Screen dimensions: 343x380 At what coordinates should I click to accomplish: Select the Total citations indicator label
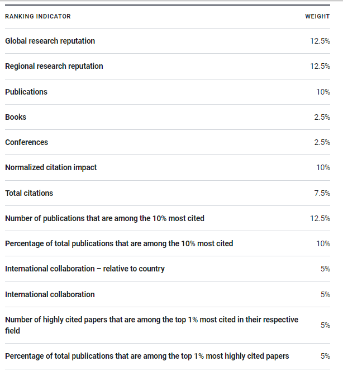tap(29, 193)
